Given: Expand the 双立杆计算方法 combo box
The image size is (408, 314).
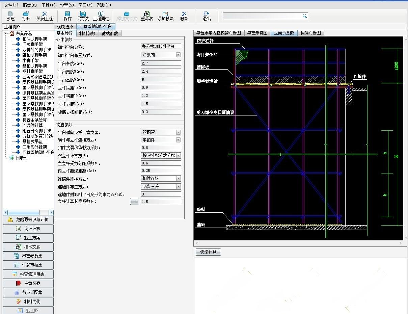Looking at the screenshot, I should click(x=178, y=156).
